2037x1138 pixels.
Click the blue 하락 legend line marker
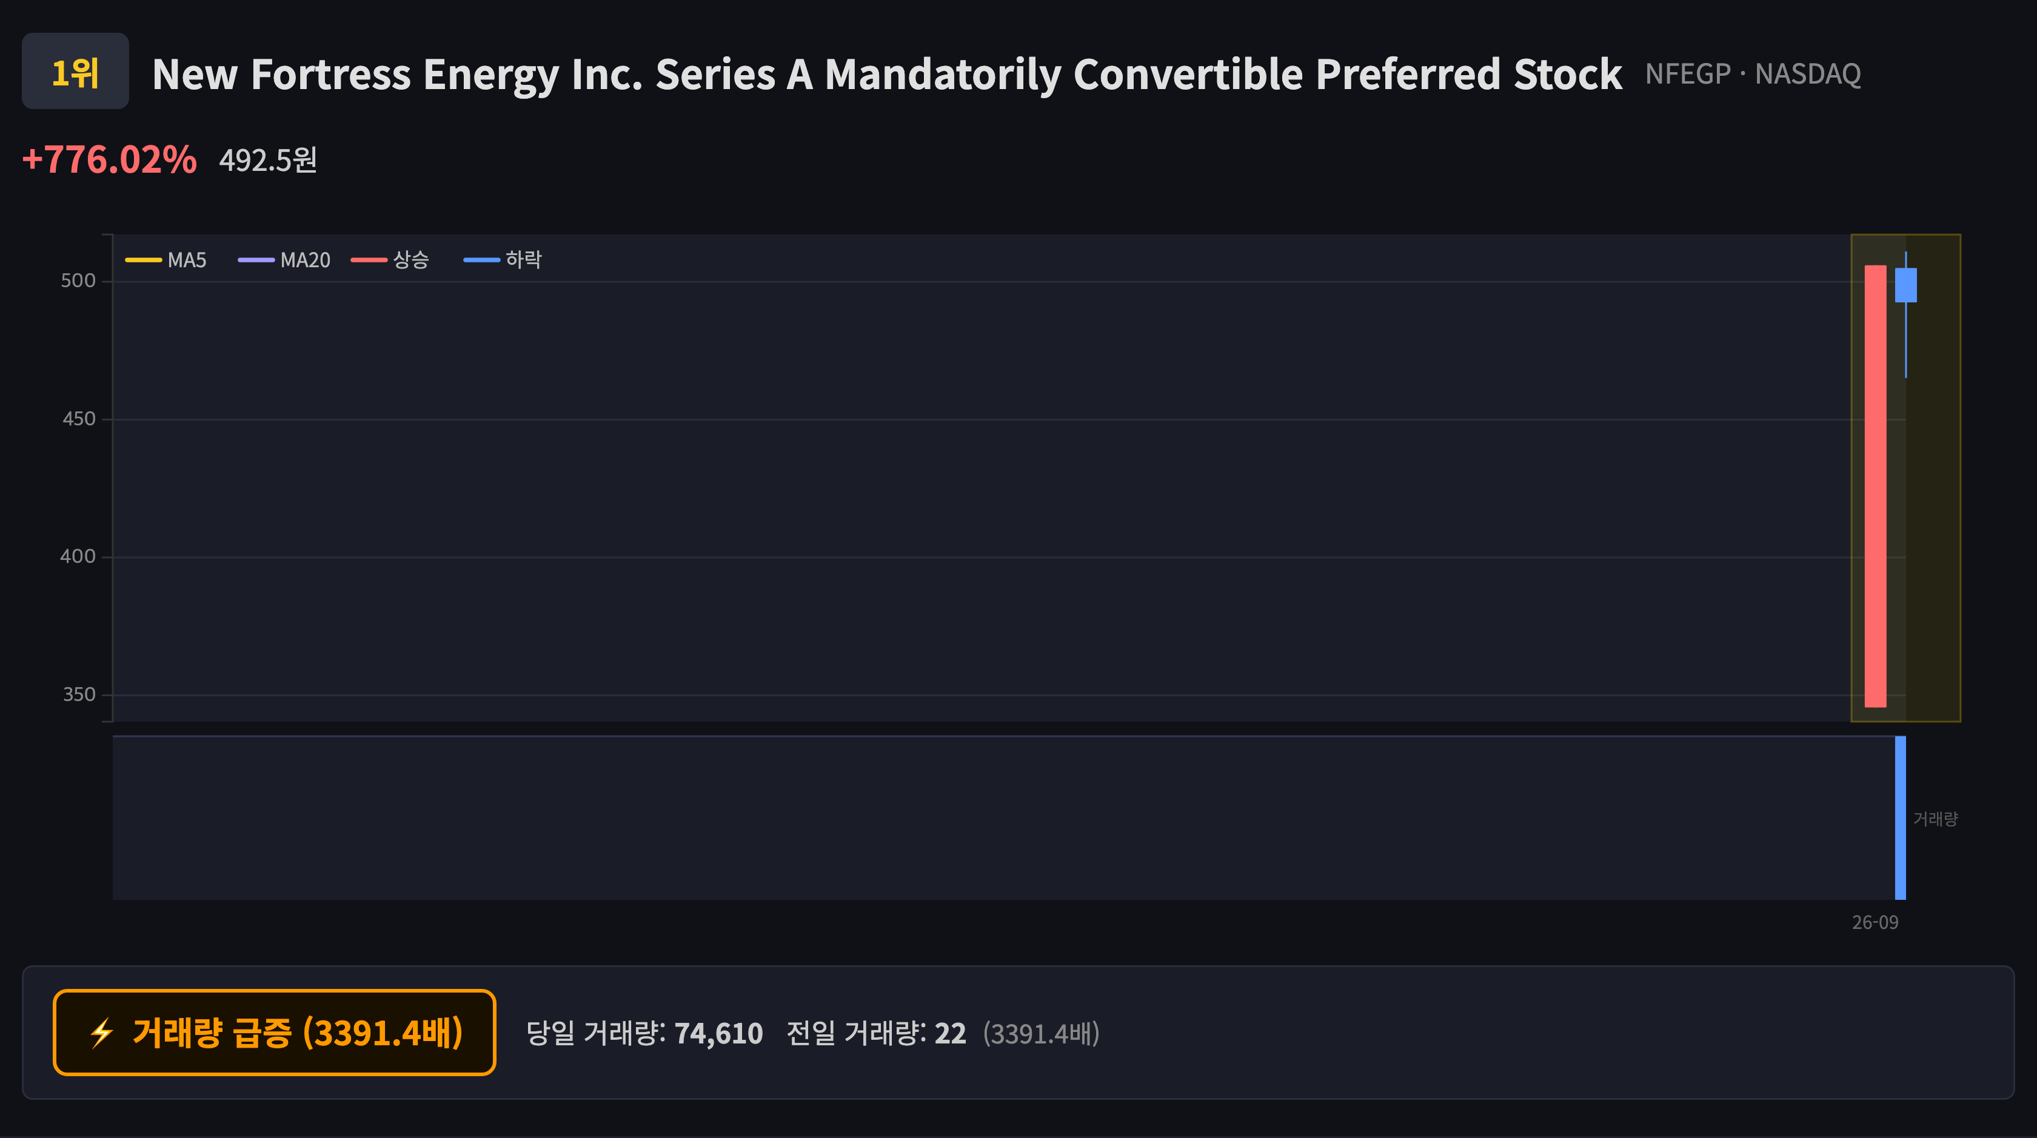[481, 260]
